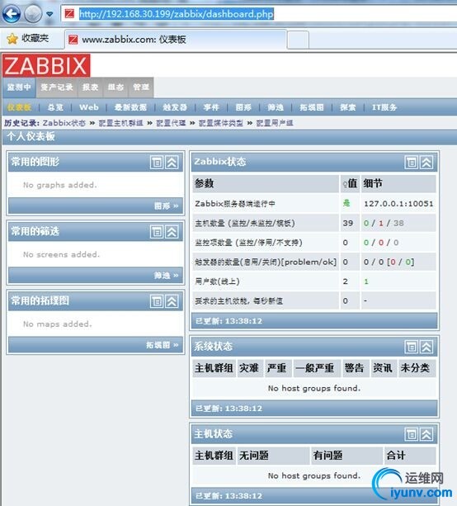
Task: Open the Zabbix状态 history breadcrumb link
Action: tap(64, 123)
